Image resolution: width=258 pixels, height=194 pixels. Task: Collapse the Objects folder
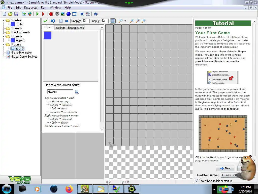pos(4,36)
